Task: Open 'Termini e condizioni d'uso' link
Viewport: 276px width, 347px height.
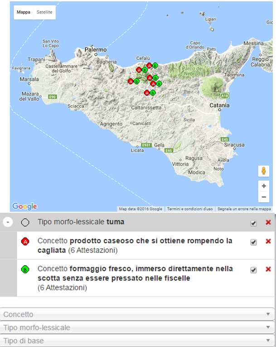Action: coord(189,209)
